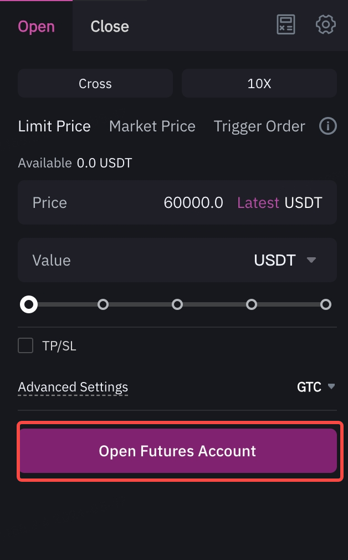This screenshot has width=348, height=560.
Task: Enable the TP/SL checkbox
Action: (25, 345)
